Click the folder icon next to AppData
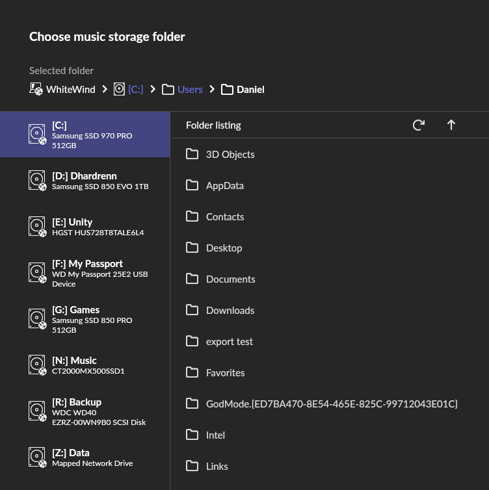 [x=192, y=186]
